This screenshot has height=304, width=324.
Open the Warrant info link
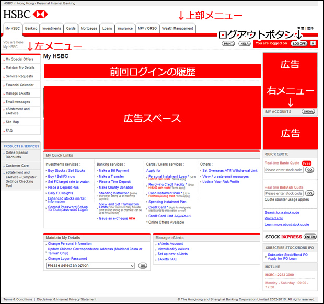(274, 218)
